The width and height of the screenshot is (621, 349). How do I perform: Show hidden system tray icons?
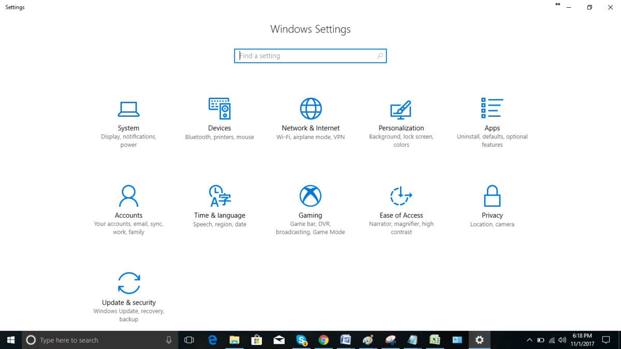click(x=529, y=340)
